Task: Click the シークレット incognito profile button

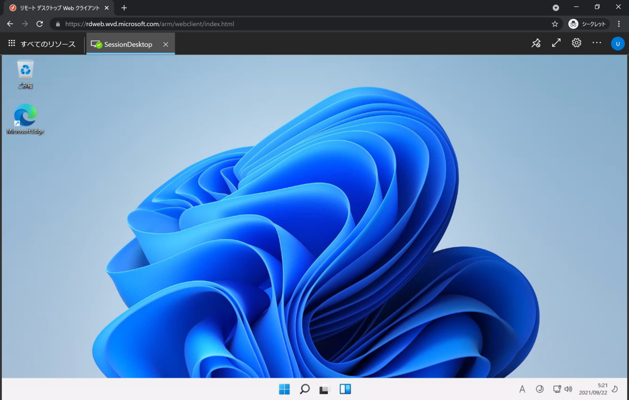Action: click(587, 24)
